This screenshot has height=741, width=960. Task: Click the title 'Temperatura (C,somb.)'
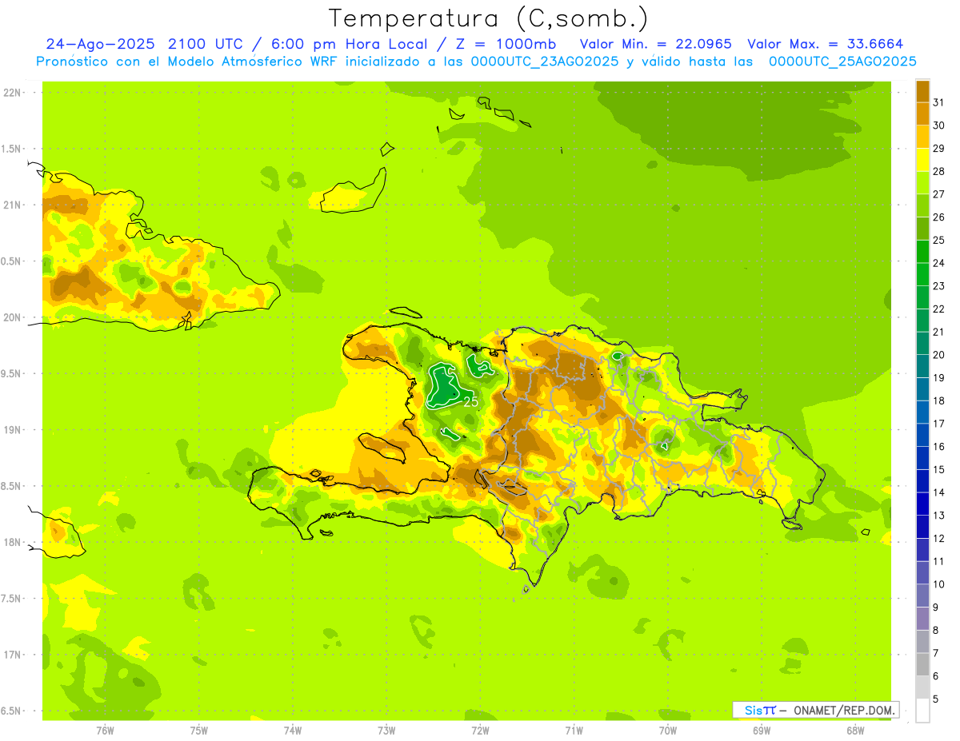[x=489, y=18]
